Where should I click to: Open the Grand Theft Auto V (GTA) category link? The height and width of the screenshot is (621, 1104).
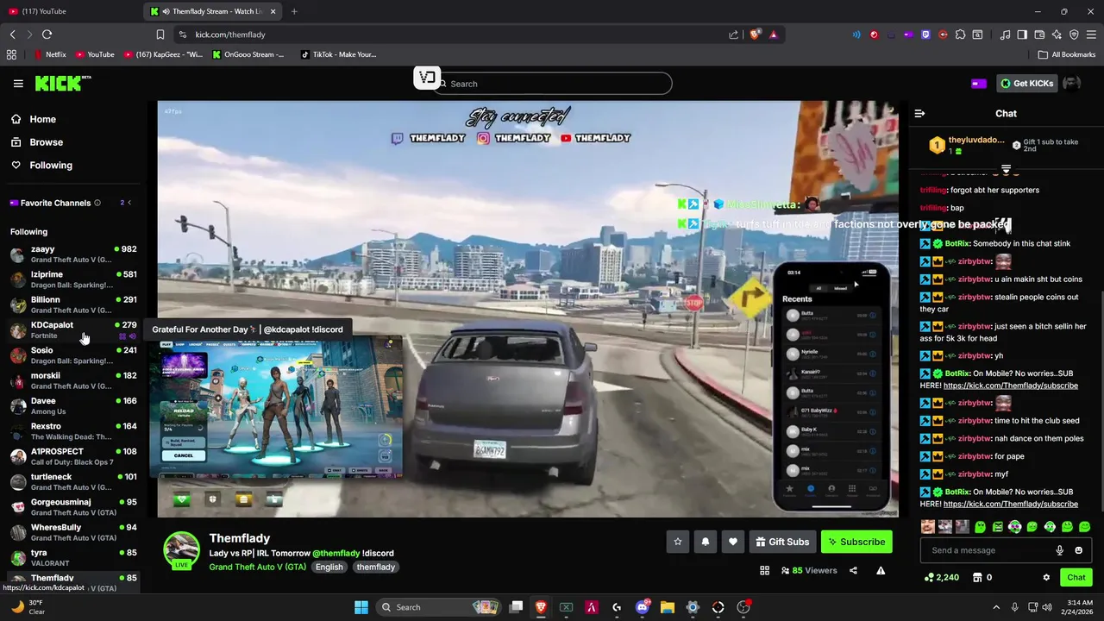[x=257, y=567]
